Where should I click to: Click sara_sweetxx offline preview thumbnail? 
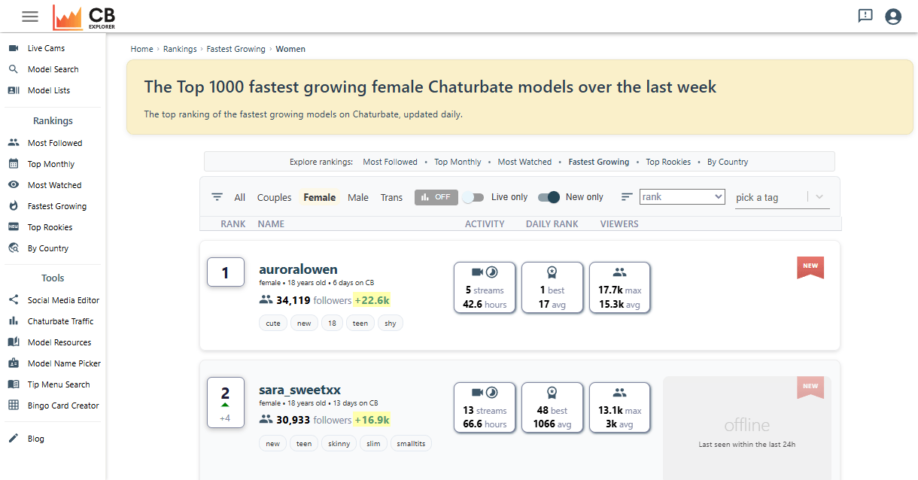point(746,428)
